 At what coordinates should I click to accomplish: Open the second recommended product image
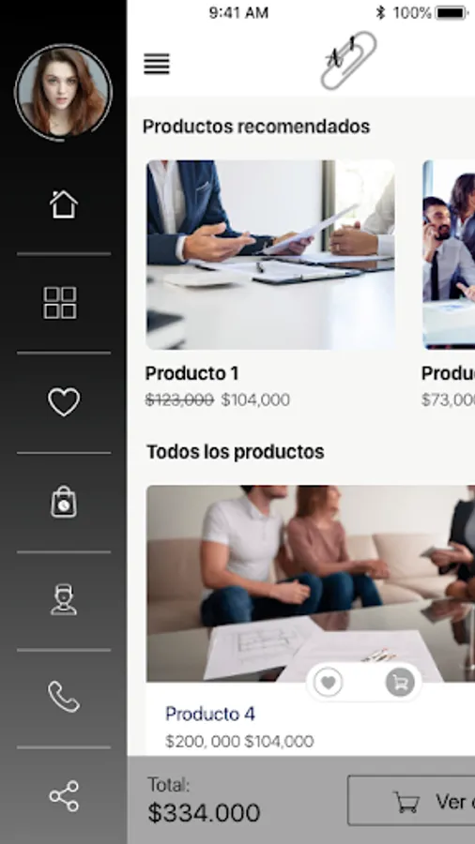coord(449,254)
